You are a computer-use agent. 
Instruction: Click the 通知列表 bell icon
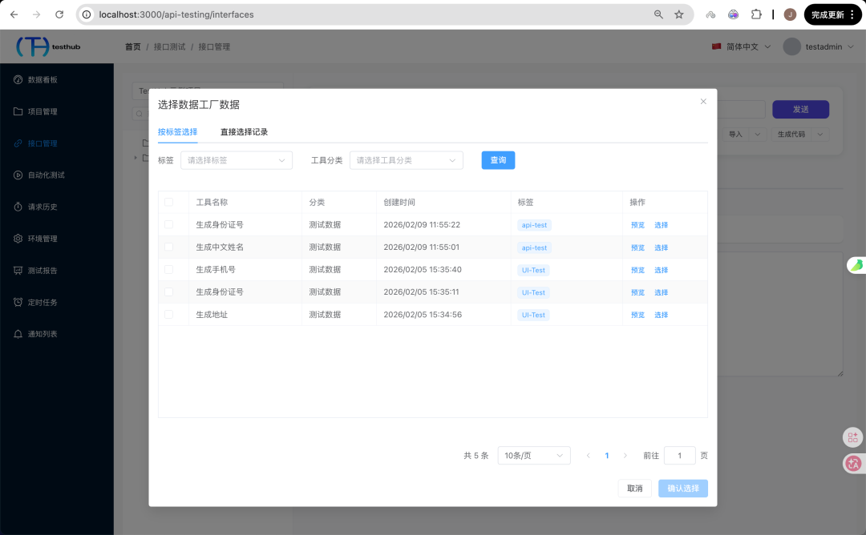[x=18, y=334]
